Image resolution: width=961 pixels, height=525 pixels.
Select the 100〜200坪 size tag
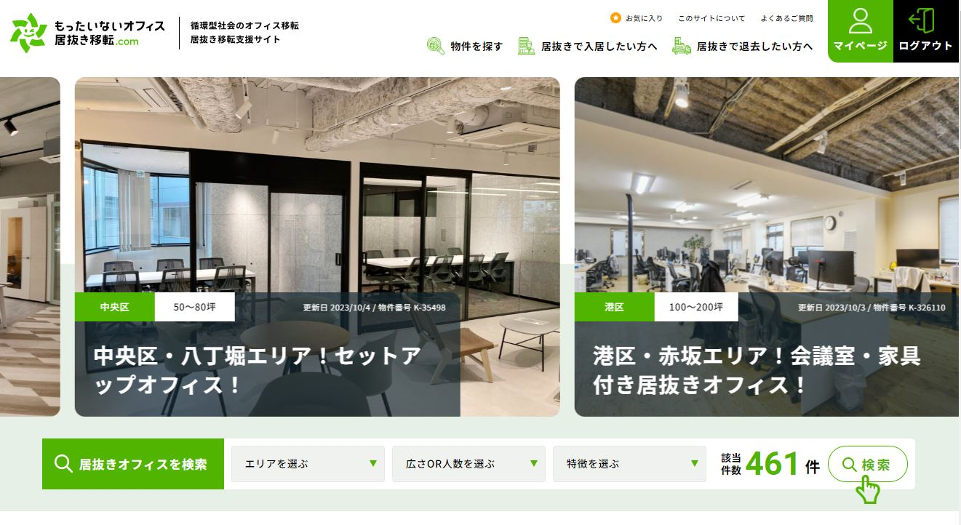point(696,307)
